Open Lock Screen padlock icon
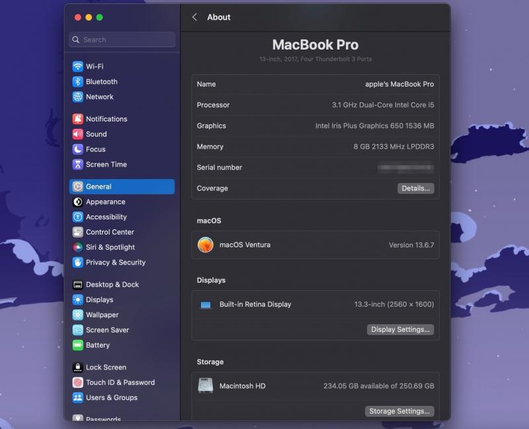Viewport: 529px width, 429px height. (x=77, y=368)
